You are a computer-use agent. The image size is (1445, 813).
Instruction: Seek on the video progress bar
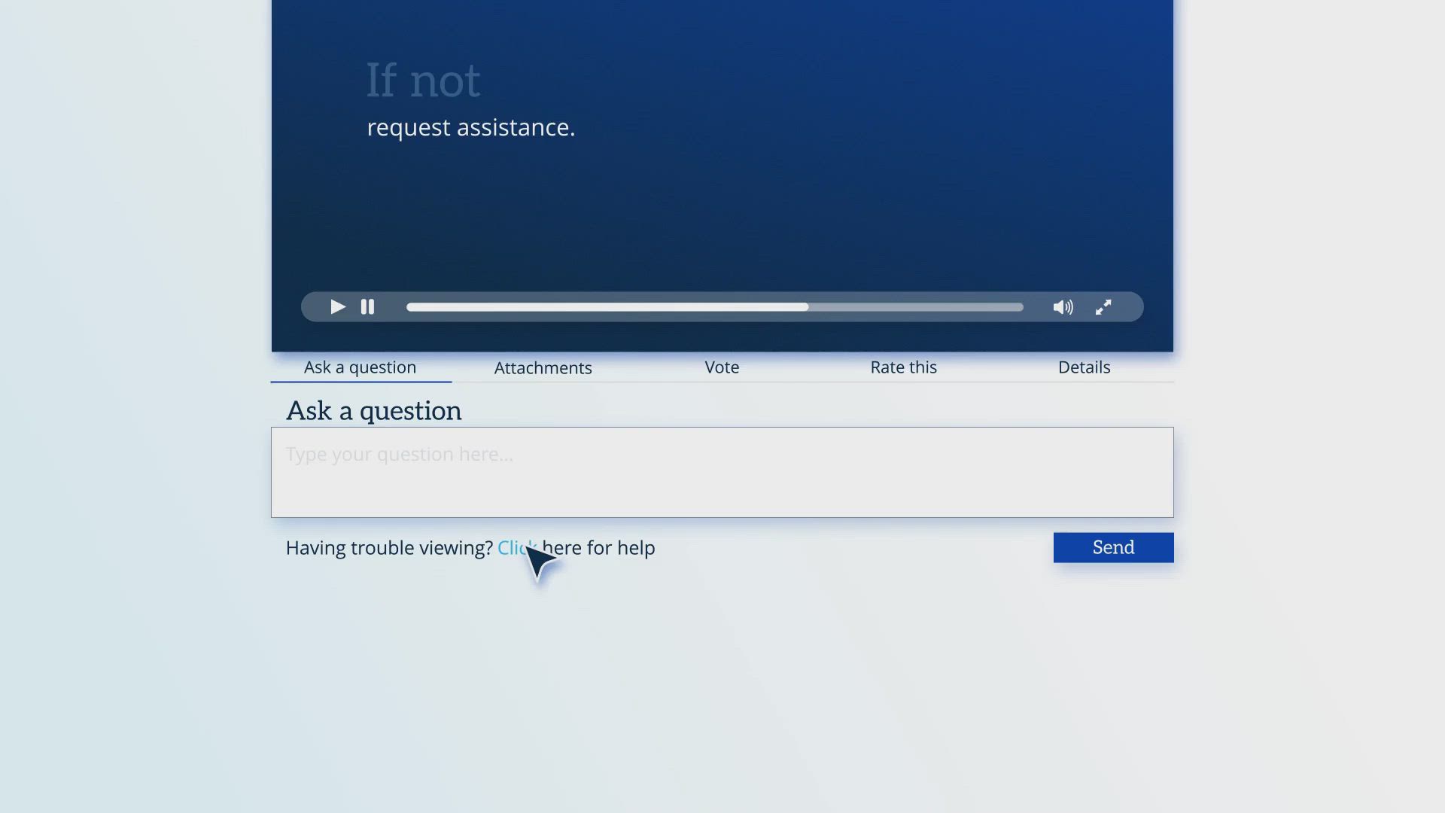tap(715, 307)
